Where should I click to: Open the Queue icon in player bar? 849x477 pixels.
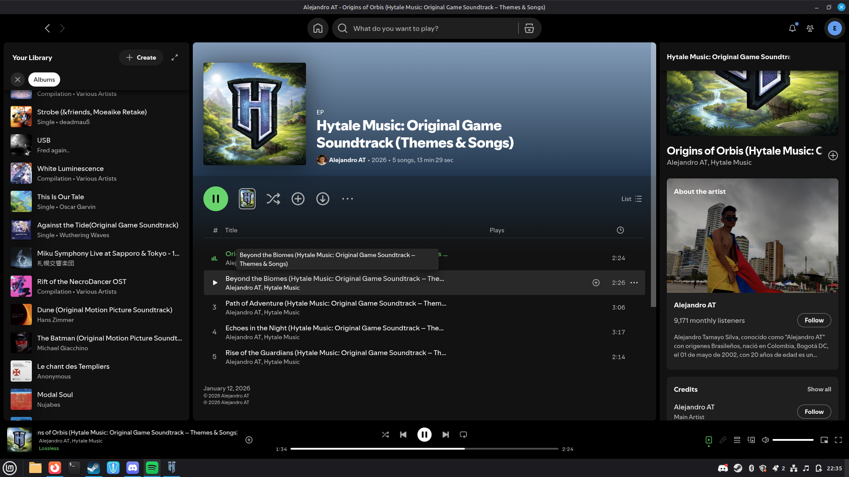tap(737, 440)
